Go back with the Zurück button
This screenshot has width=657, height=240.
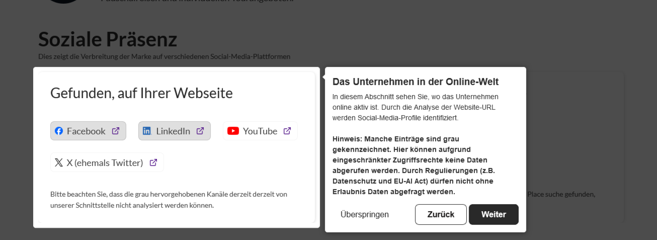441,214
